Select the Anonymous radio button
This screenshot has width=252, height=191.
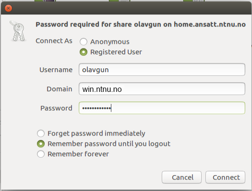point(84,42)
